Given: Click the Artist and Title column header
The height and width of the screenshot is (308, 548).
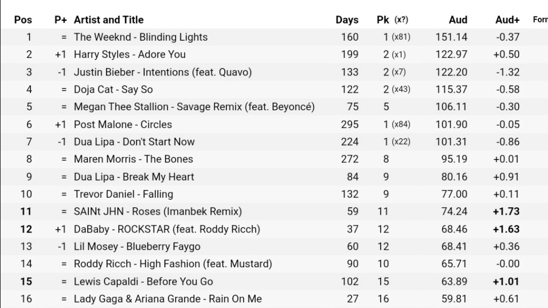Looking at the screenshot, I should (x=109, y=20).
